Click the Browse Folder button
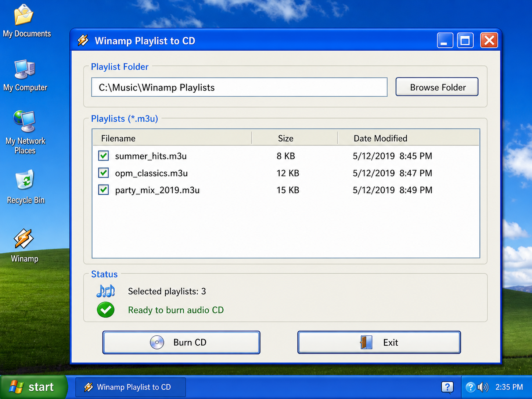 tap(437, 87)
